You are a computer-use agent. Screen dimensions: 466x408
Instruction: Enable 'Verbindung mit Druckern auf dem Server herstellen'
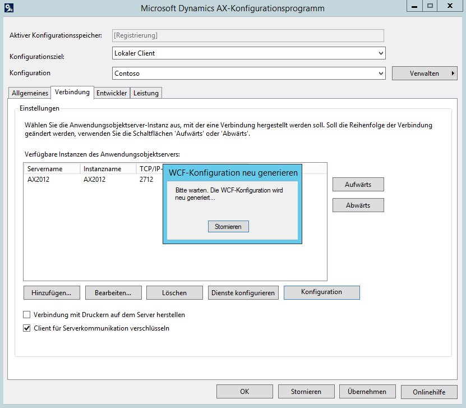point(26,315)
